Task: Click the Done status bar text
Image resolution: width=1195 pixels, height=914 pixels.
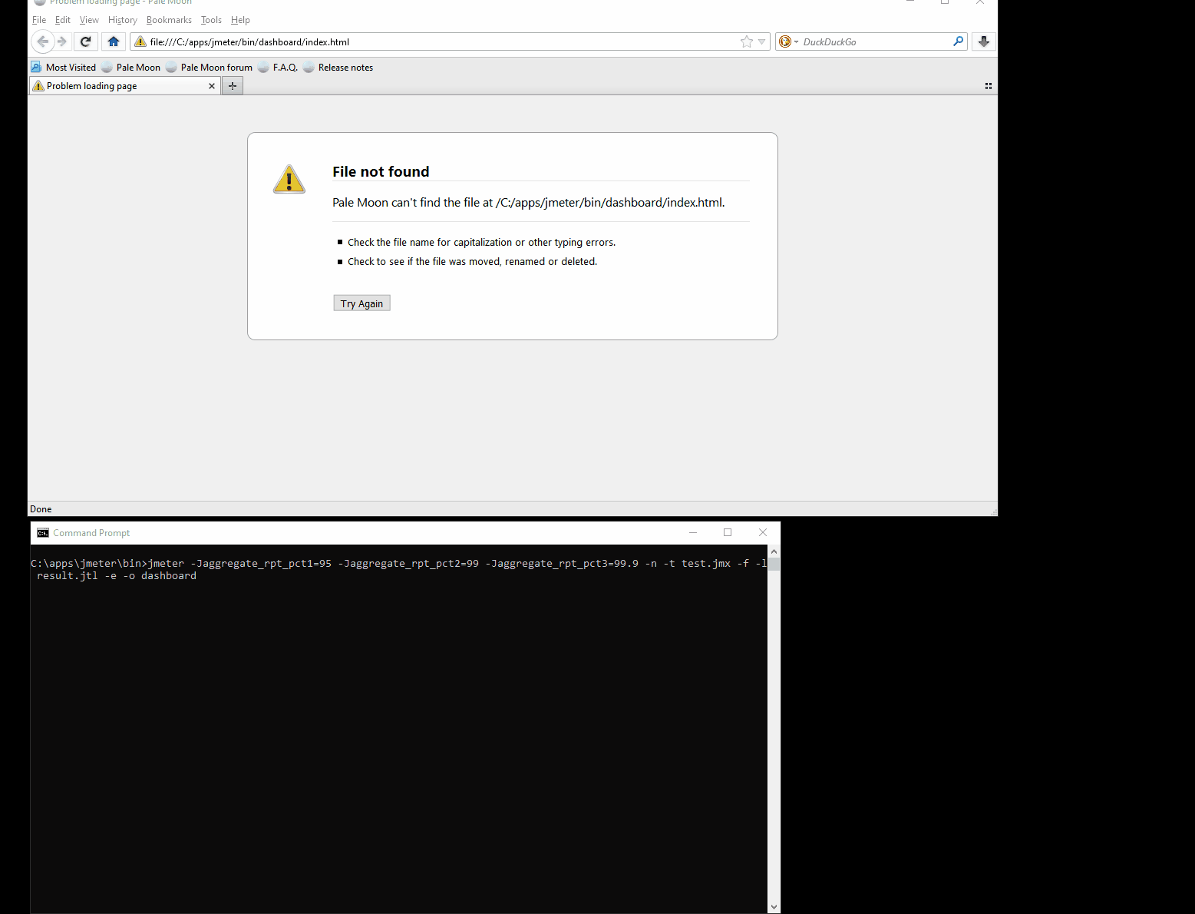Action: coord(41,509)
